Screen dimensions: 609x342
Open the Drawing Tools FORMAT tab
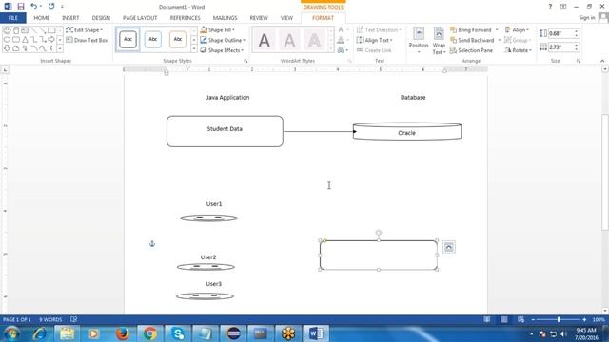pyautogui.click(x=323, y=18)
